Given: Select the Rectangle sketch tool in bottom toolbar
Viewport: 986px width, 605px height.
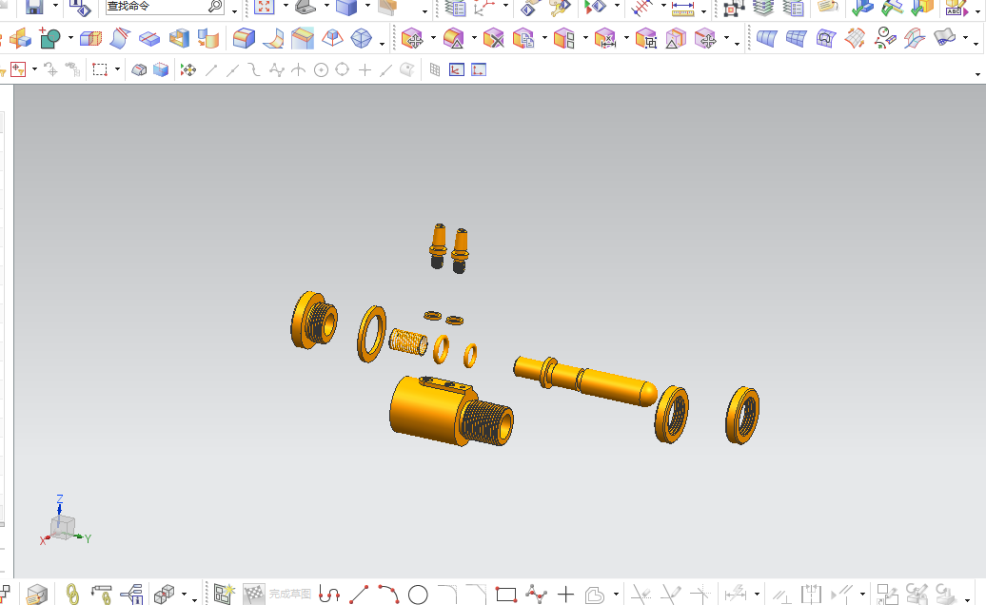Looking at the screenshot, I should 506,595.
